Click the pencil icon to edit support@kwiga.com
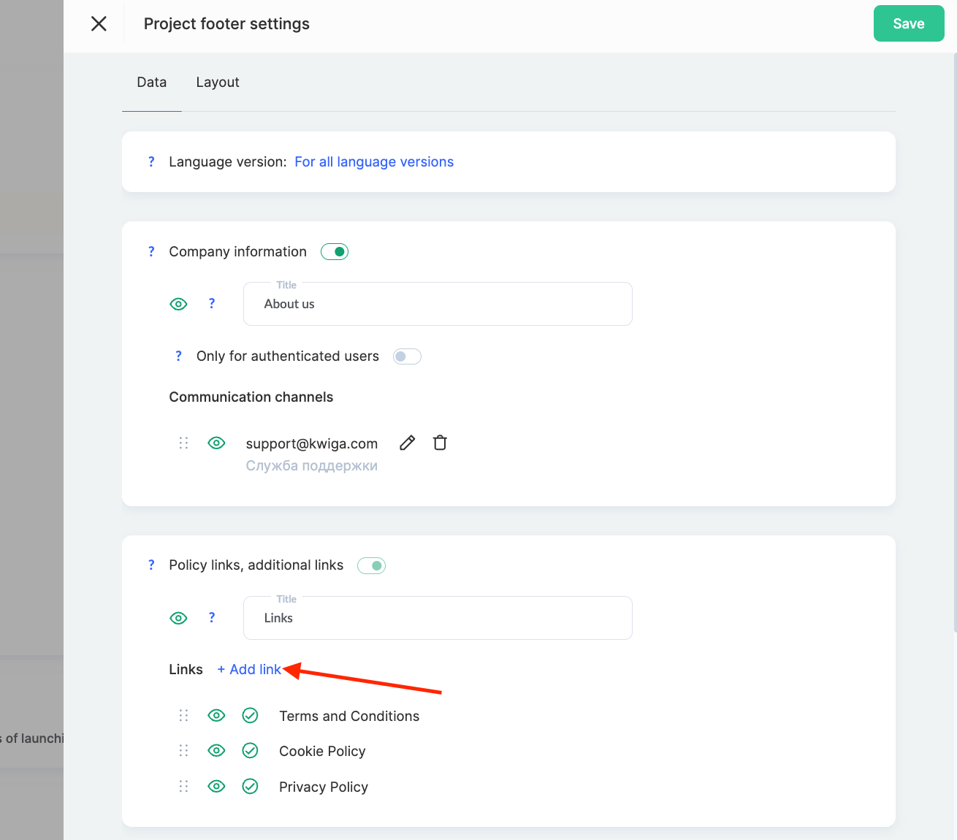 [408, 443]
